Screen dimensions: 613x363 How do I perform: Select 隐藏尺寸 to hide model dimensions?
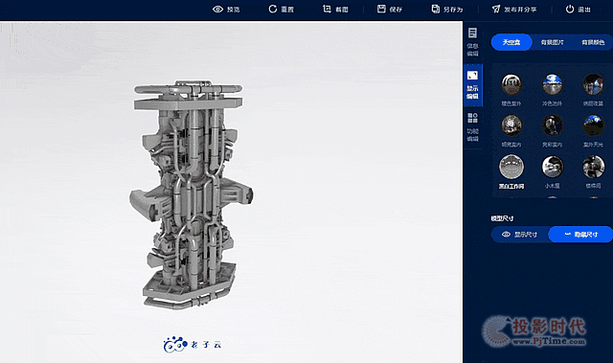pyautogui.click(x=580, y=235)
